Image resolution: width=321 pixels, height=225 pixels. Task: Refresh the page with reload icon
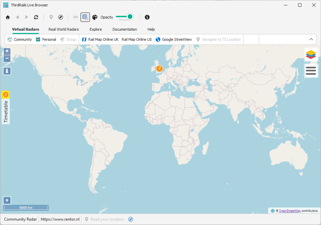tap(36, 17)
